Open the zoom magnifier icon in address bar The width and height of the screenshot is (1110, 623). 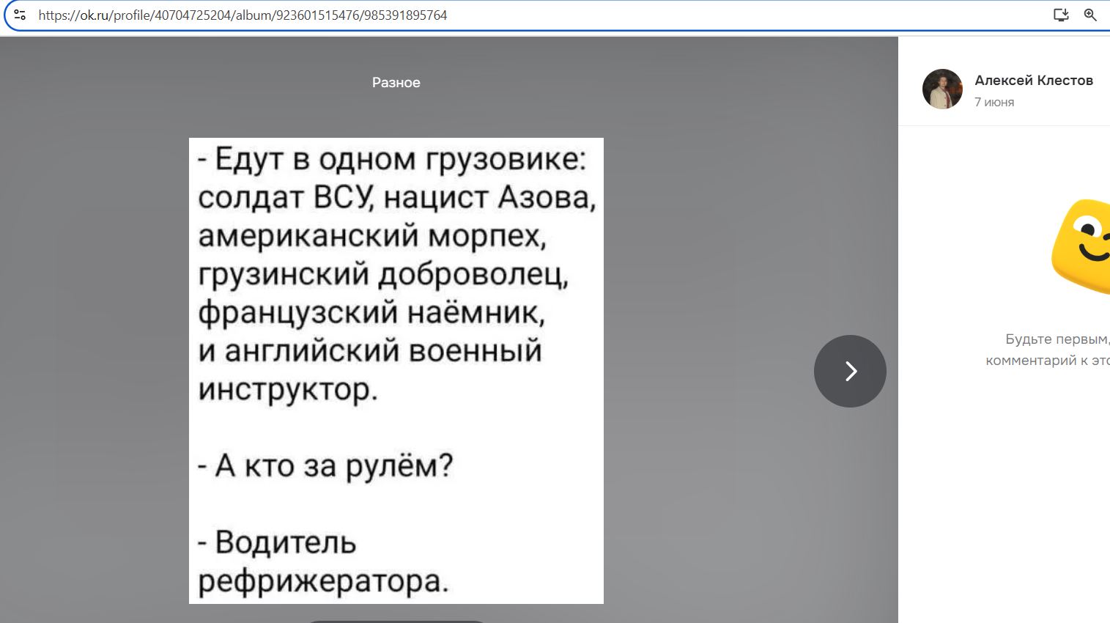(1090, 15)
